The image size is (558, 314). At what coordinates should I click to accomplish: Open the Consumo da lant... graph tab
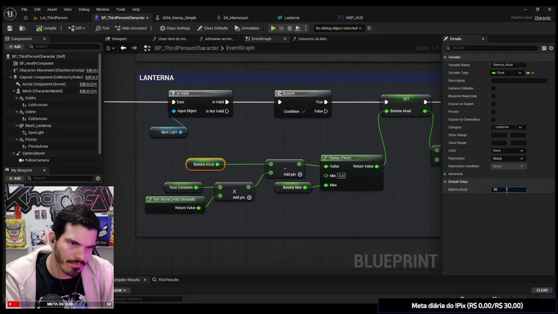click(x=313, y=39)
